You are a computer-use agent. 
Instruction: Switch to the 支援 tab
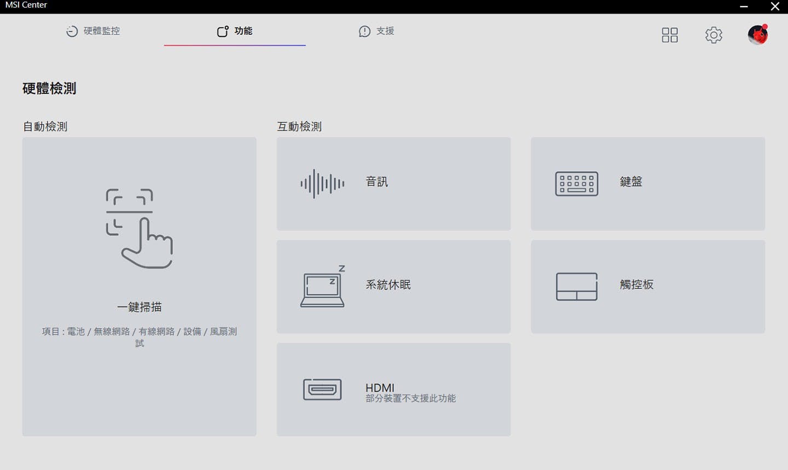coord(376,31)
